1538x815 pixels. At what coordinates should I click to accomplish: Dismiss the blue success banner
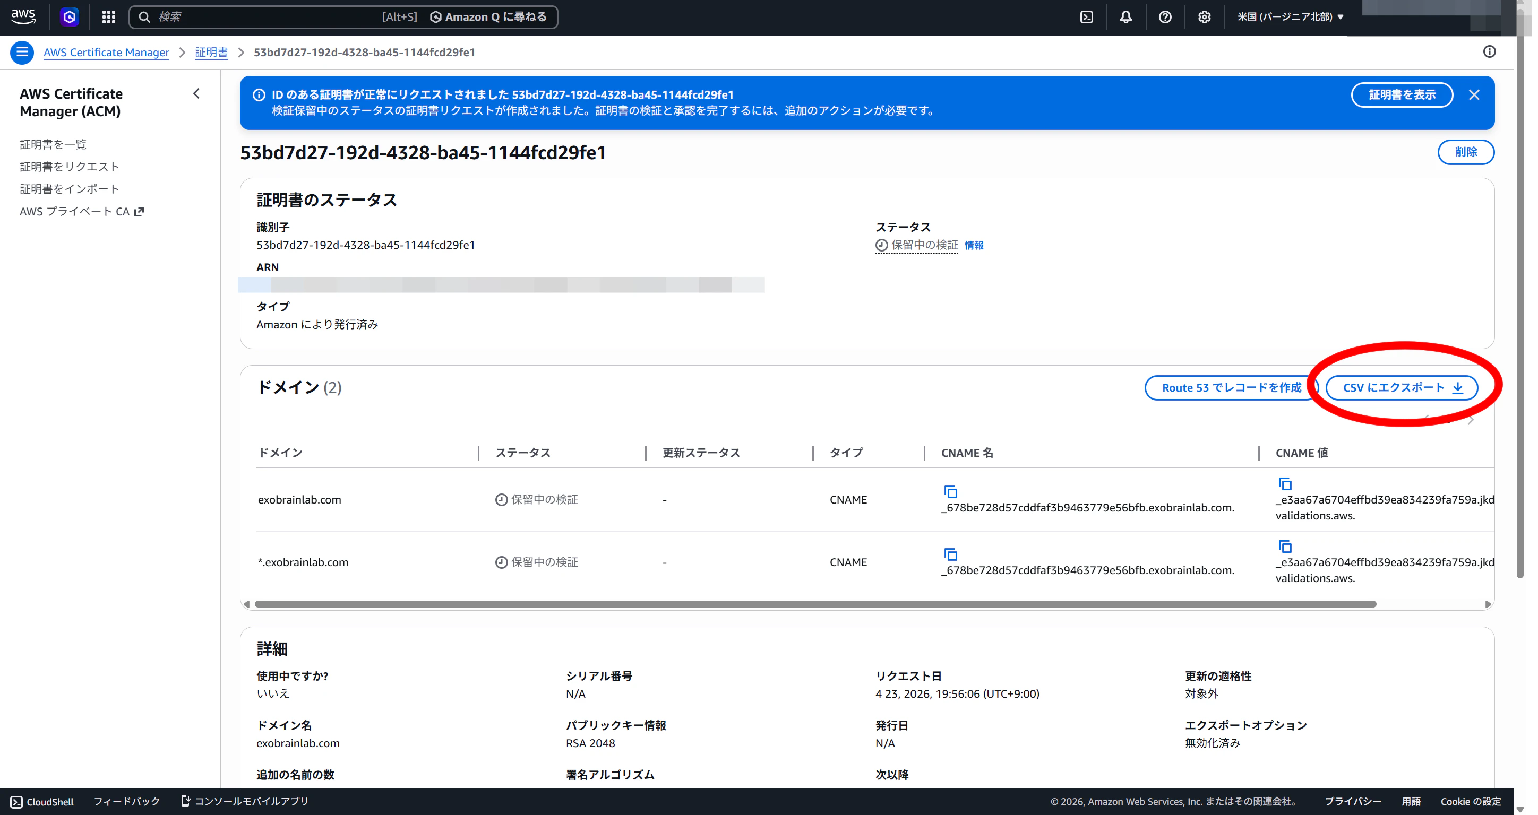pyautogui.click(x=1474, y=95)
